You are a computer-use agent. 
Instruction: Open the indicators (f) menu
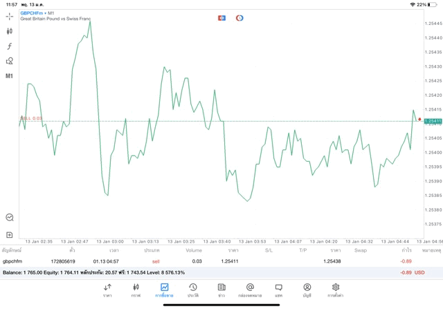coord(10,46)
